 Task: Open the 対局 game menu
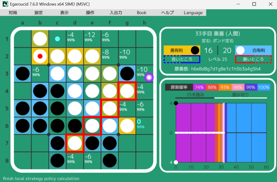coord(13,13)
